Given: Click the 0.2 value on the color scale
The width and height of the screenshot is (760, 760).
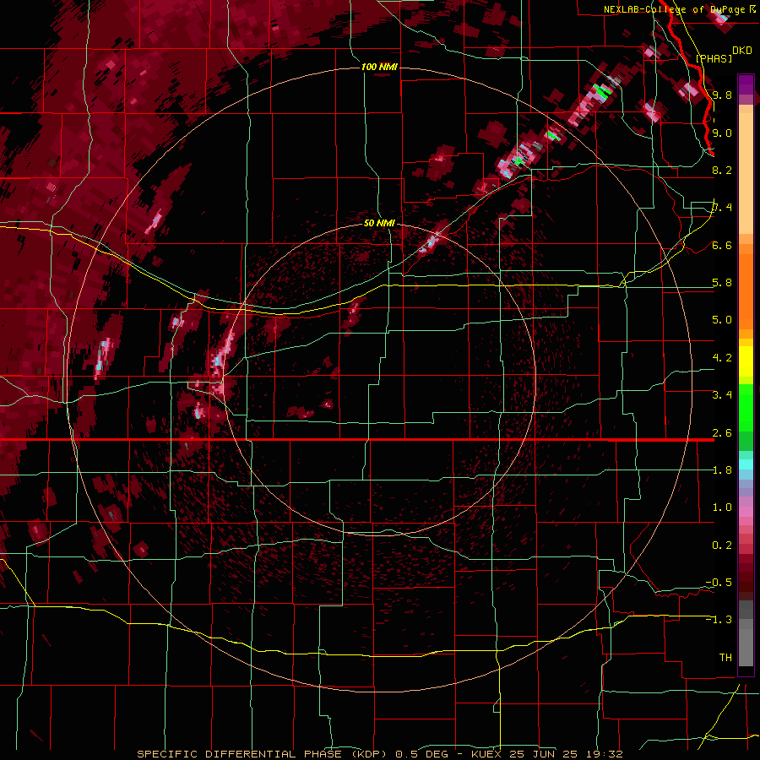Looking at the screenshot, I should coord(722,546).
